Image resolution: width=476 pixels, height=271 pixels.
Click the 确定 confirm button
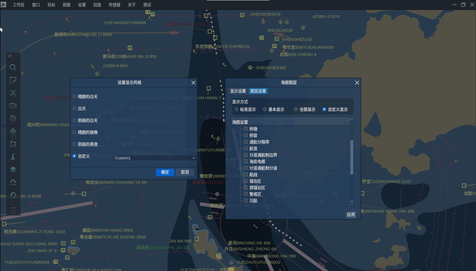pyautogui.click(x=165, y=172)
